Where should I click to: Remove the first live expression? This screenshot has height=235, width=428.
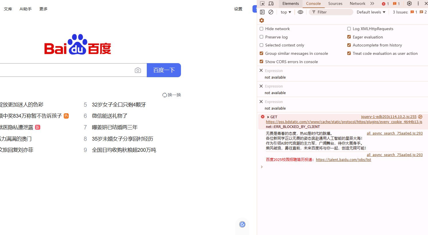tap(261, 70)
